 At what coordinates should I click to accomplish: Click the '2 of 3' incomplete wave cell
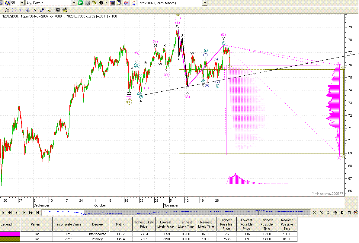coord(69,239)
